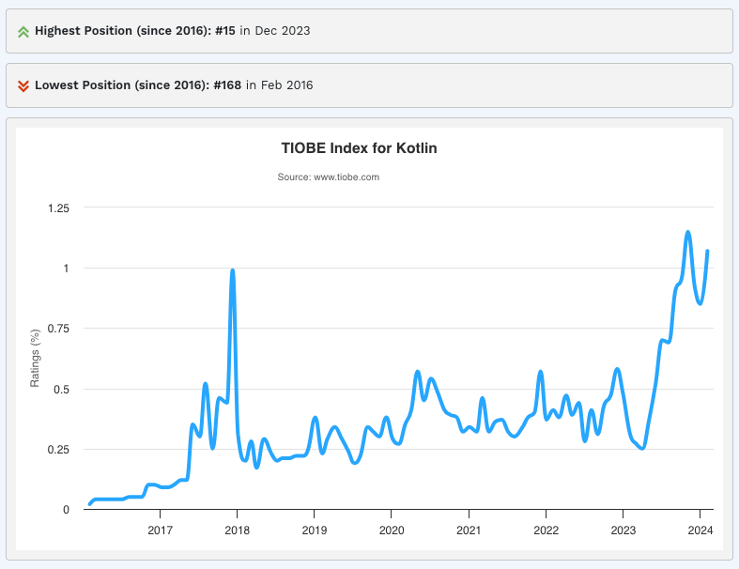
Task: Click the 2023 x-axis label
Action: click(x=624, y=531)
